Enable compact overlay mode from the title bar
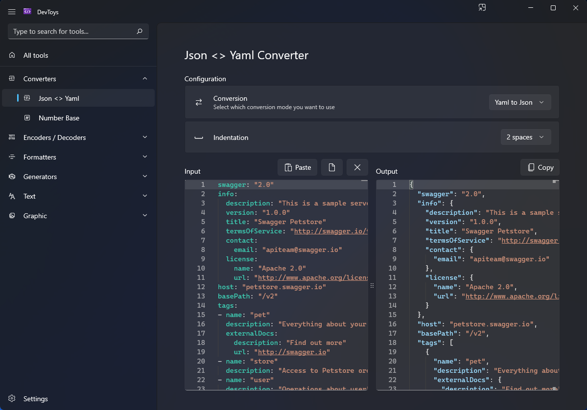This screenshot has width=587, height=410. point(482,7)
